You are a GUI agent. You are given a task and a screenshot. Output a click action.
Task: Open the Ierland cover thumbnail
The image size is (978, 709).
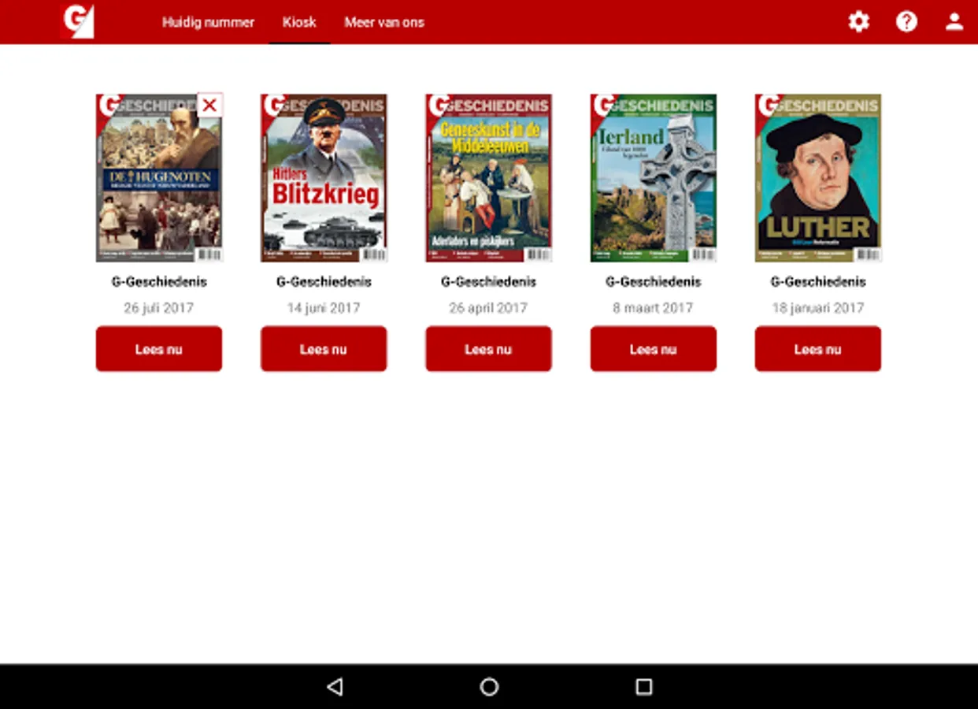coord(654,178)
